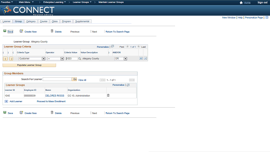The width and height of the screenshot is (270, 152).
Task: Click Proceed to Mass Enrollment link
Action: coord(51,101)
